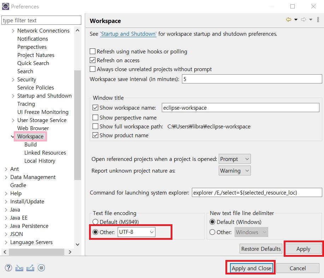Click the Help question mark icon
The image size is (324, 278).
pos(8,268)
